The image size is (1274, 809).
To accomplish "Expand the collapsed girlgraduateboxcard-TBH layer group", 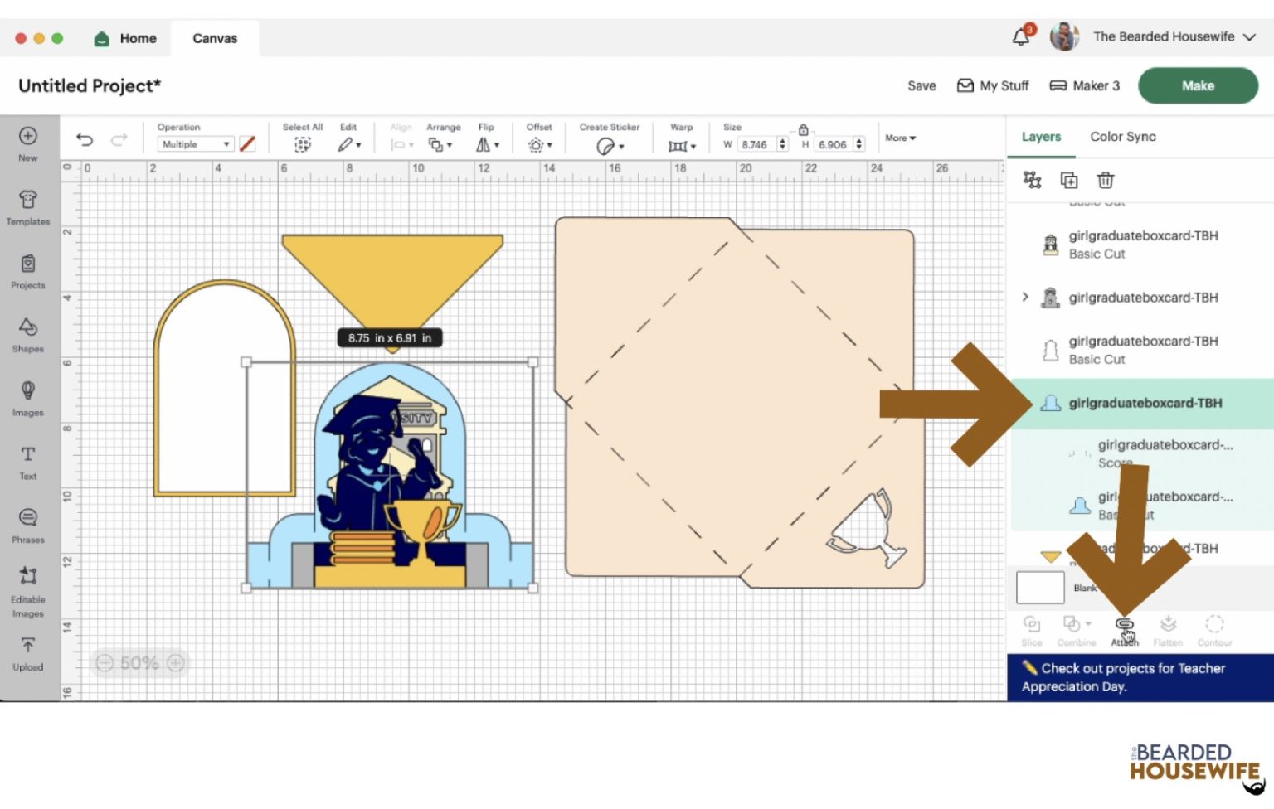I will pos(1025,297).
